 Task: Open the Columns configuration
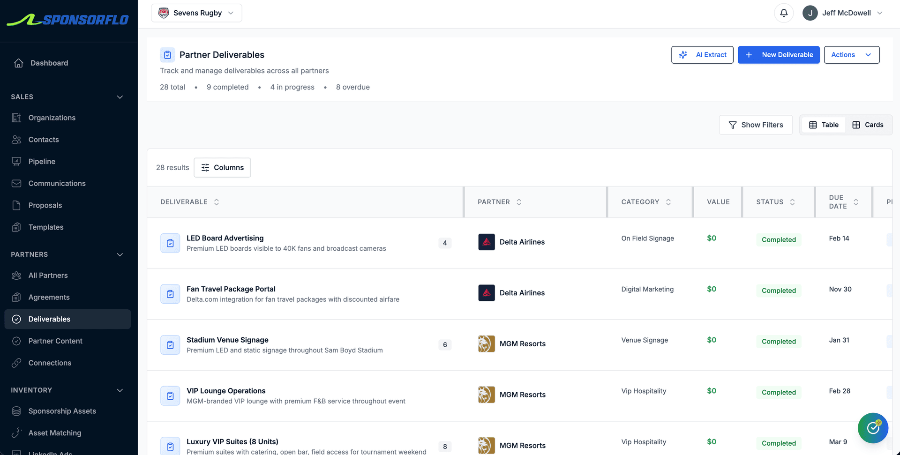point(222,167)
